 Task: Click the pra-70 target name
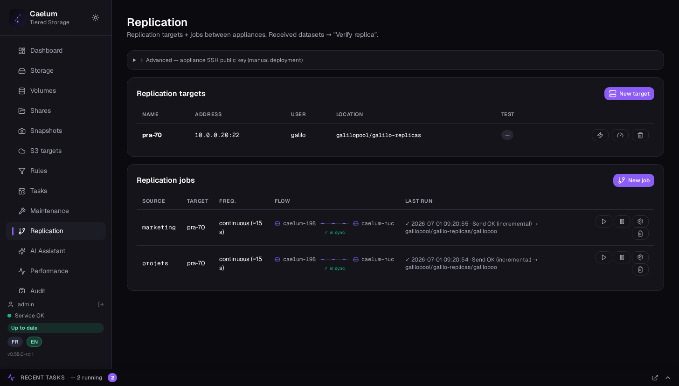(152, 135)
